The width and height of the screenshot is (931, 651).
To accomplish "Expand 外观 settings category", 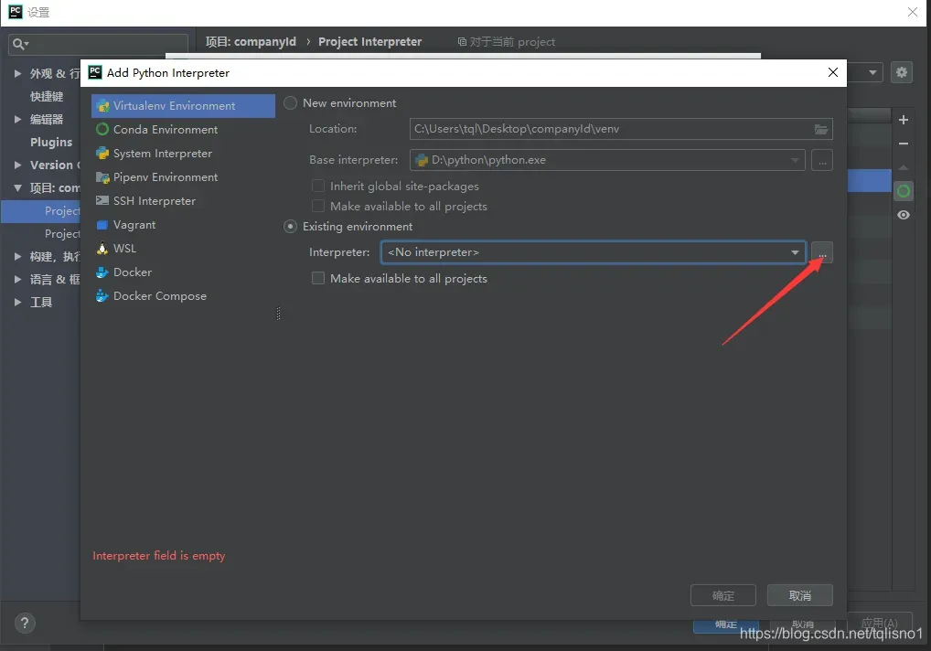I will point(17,73).
